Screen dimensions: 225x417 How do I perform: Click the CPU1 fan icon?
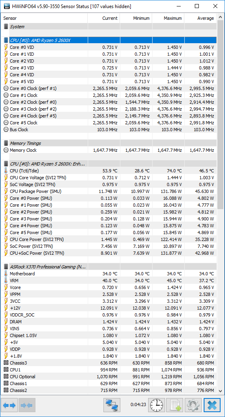[x=6, y=370]
